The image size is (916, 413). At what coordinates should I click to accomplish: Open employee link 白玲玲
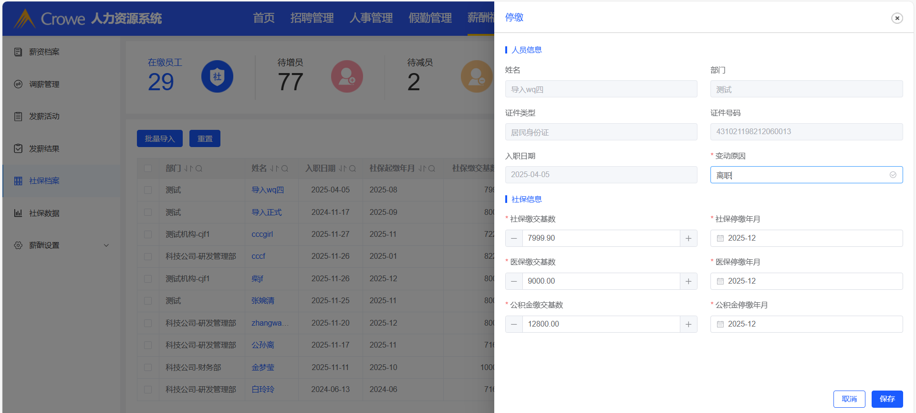[263, 390]
